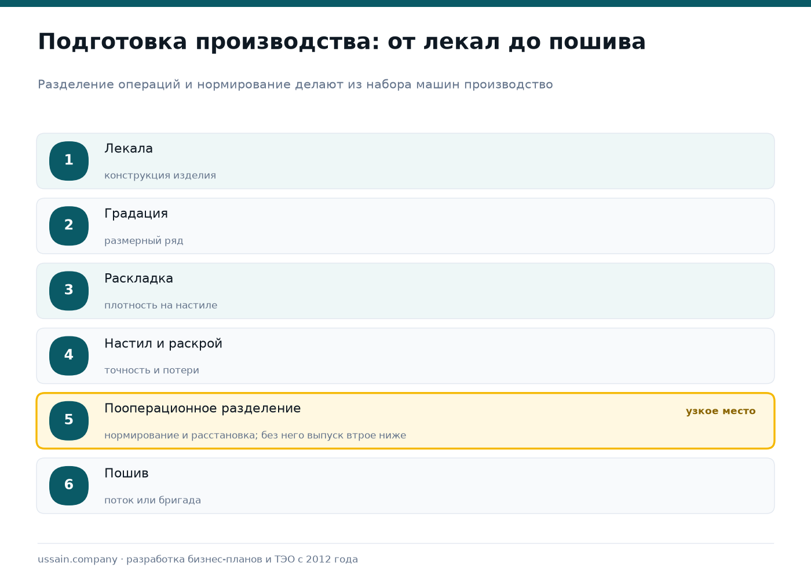
Task: Click the number 3 badge beside Раскладка
Action: pos(69,291)
